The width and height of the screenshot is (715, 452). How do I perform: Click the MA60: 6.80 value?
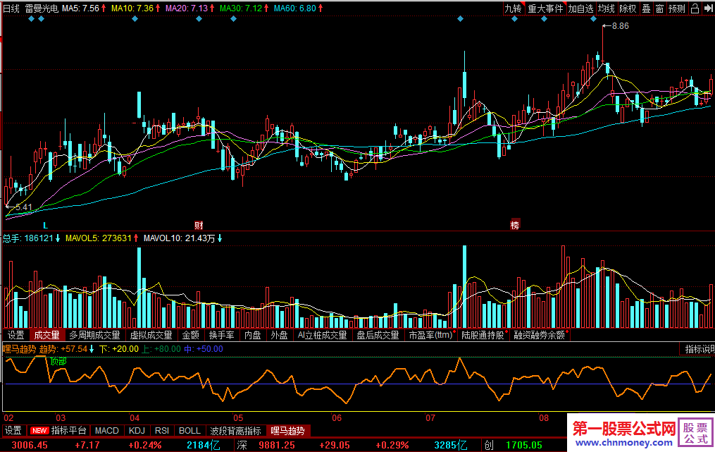tap(295, 8)
